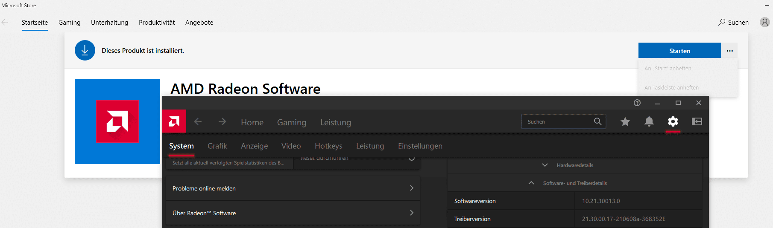Toggle the sidebar panel icon in Radeon

point(697,122)
